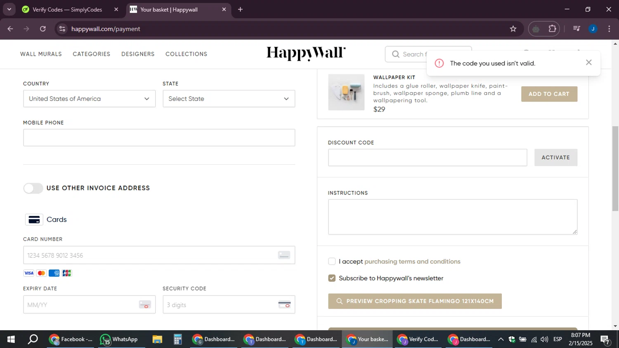
Task: Open Windows Start menu
Action: (11, 339)
